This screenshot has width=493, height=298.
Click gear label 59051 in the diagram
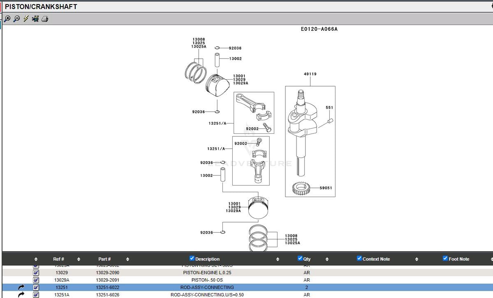coord(326,188)
